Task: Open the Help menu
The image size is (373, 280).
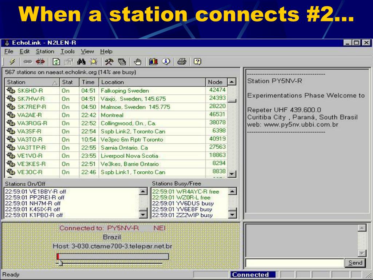Action: click(x=106, y=51)
